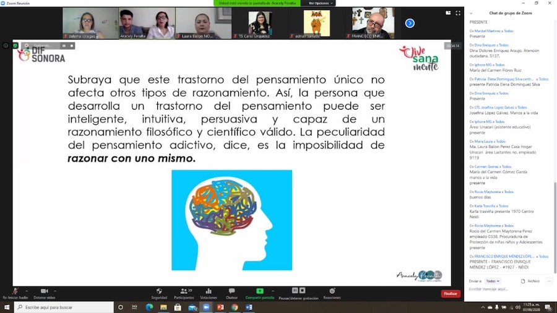This screenshot has width=557, height=313.
Task: Toggle Pausar/detener grabación recording control
Action: tap(298, 291)
